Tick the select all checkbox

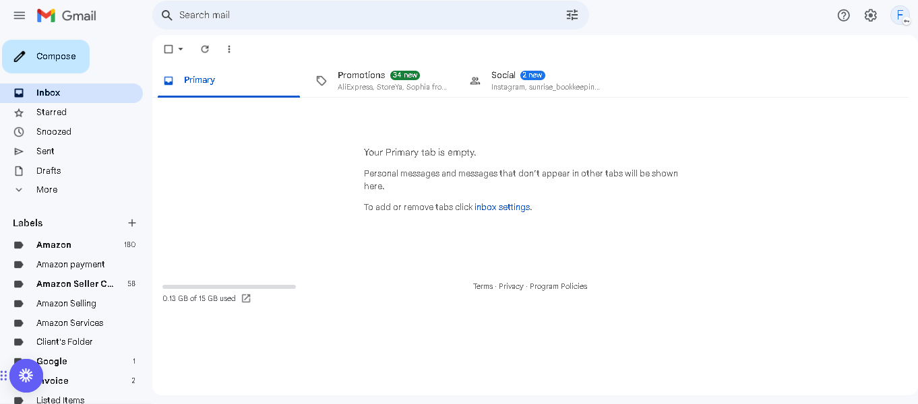[169, 49]
